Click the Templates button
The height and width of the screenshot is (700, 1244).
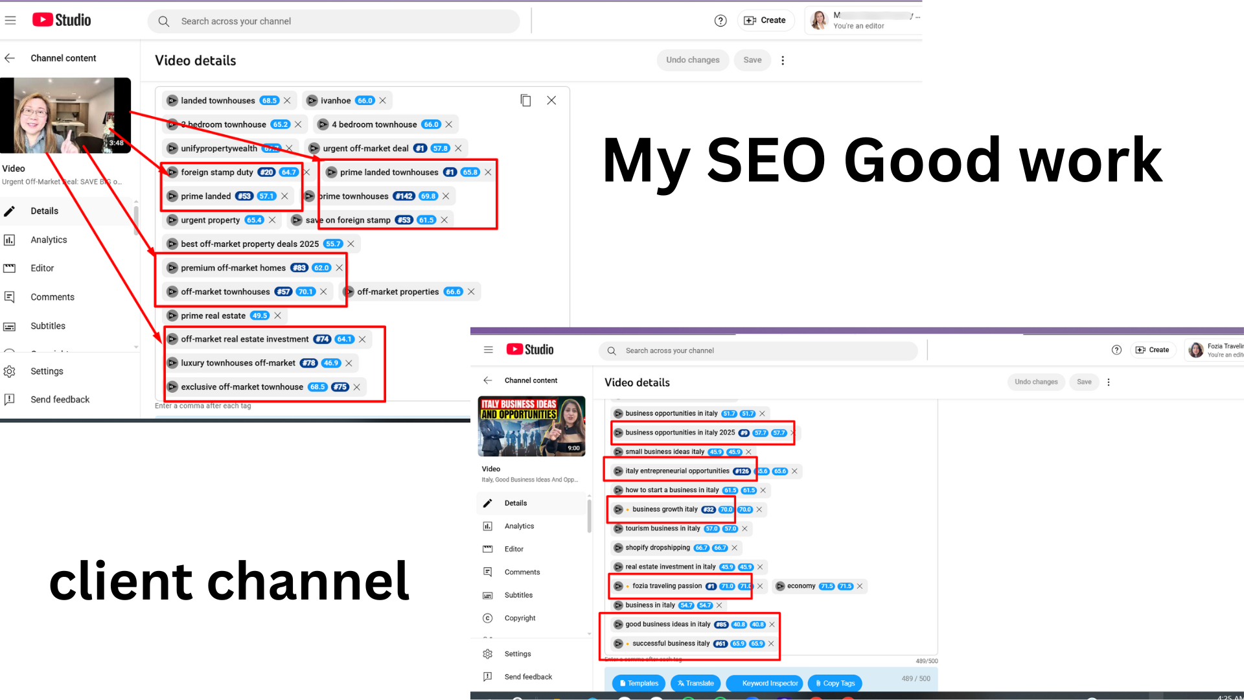point(638,683)
